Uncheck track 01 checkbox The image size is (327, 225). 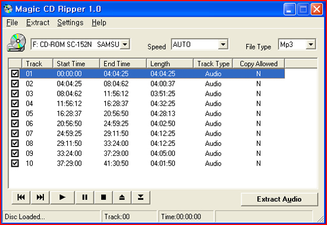15,73
